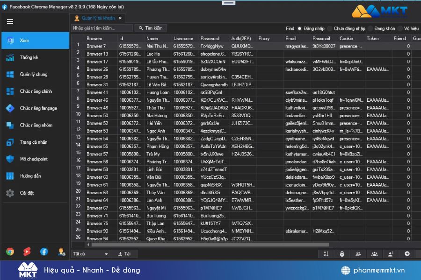Select the Vô hiệu radio option
421x280 pixels.
[x=400, y=28]
